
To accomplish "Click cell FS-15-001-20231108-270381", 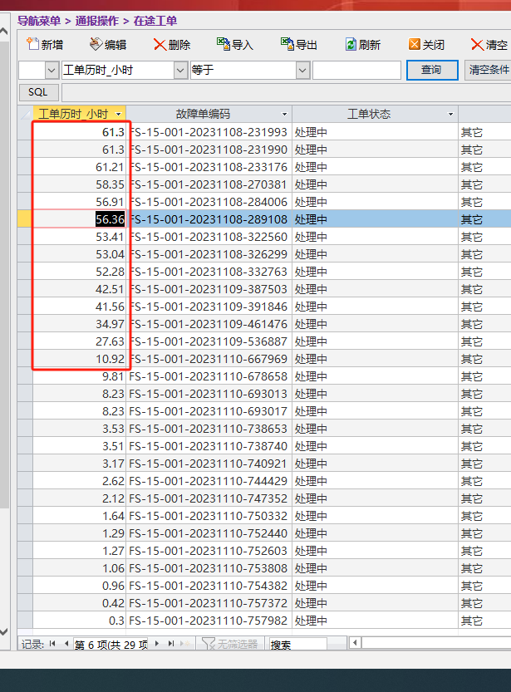I will pyautogui.click(x=209, y=184).
